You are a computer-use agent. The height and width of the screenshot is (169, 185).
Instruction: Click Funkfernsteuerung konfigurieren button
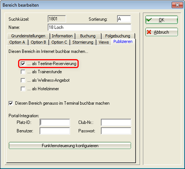(70, 146)
